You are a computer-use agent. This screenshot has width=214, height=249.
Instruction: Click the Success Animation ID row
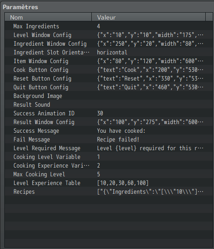tap(109, 113)
